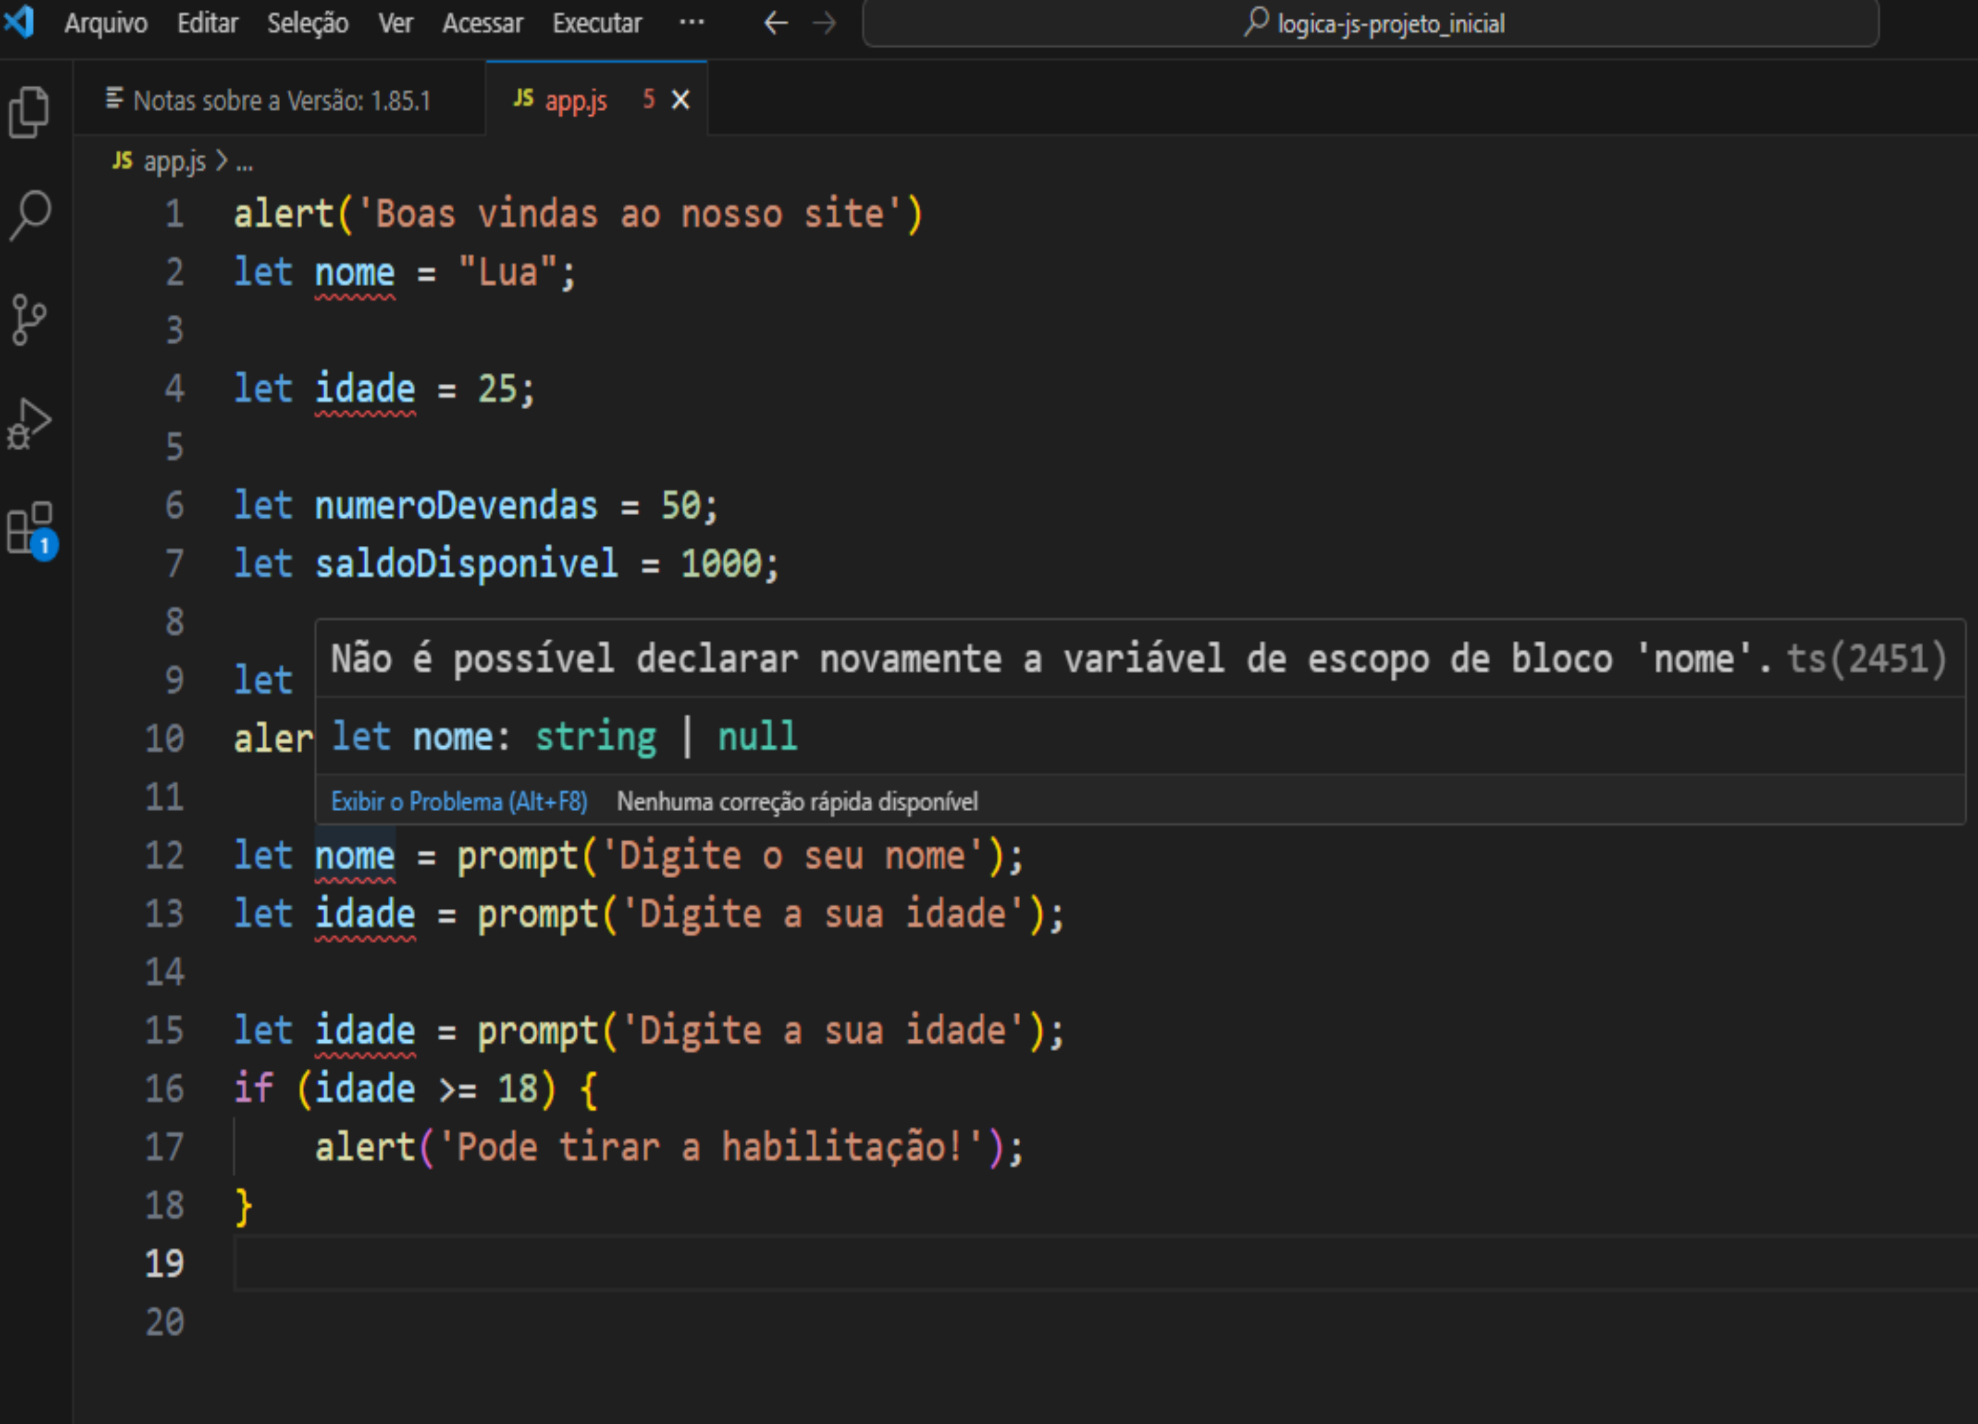The height and width of the screenshot is (1424, 1978).
Task: Click the logica-js-projeto_inicial search box
Action: tap(1370, 23)
